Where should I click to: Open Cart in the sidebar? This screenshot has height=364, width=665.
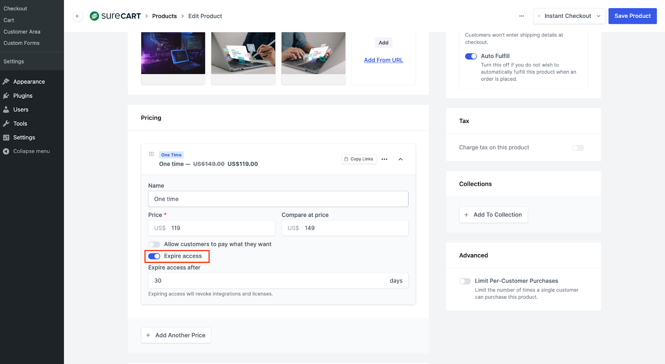pos(9,20)
